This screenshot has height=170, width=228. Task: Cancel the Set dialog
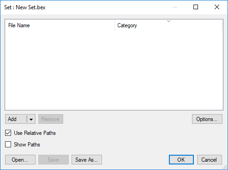210,160
